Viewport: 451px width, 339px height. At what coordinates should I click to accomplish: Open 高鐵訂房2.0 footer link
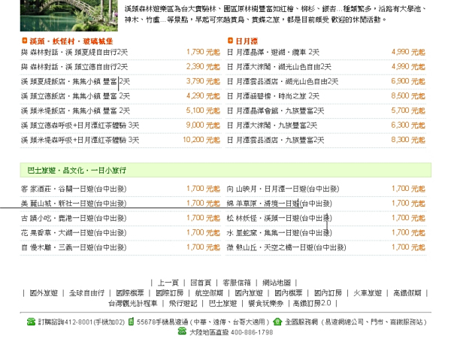point(312,304)
